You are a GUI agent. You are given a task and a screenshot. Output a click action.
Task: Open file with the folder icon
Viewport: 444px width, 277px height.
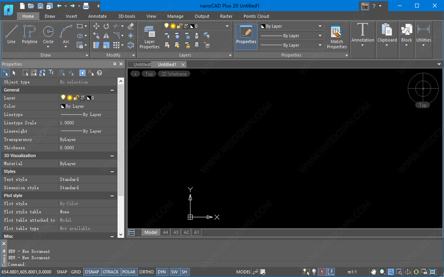[31, 6]
